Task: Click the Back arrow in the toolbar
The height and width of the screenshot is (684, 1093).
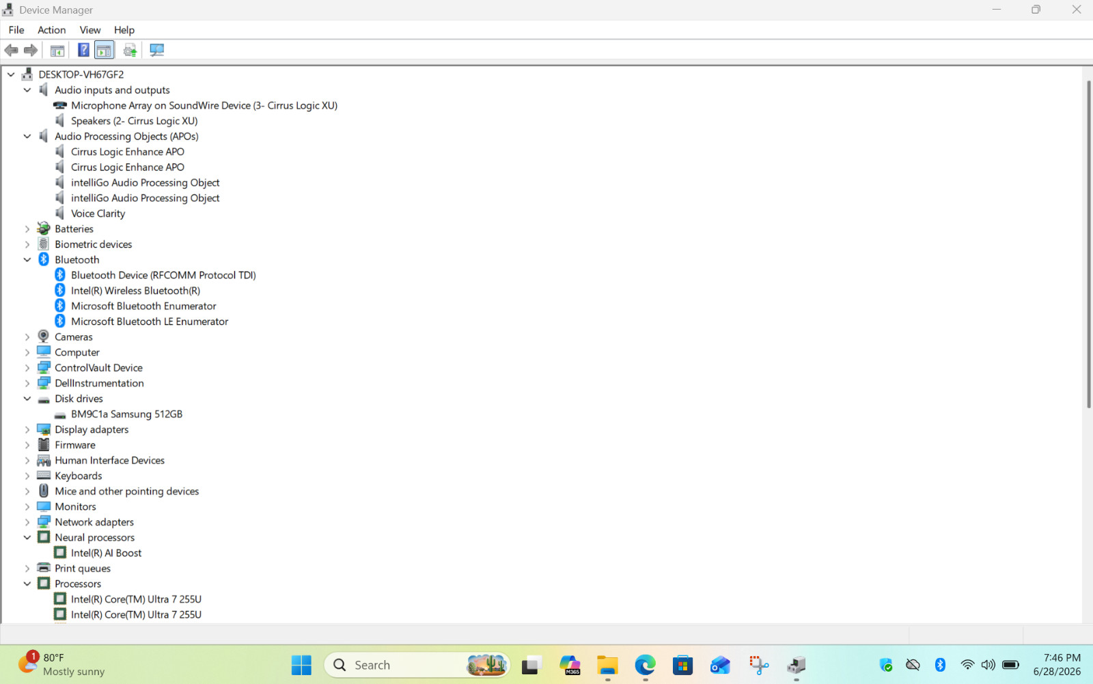Action: click(12, 50)
